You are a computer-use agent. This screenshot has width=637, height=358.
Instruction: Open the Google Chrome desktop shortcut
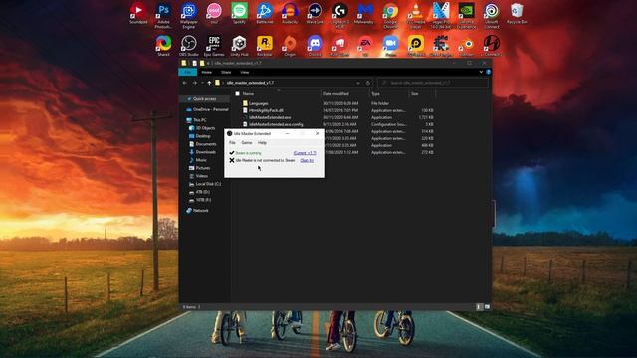coord(390,16)
